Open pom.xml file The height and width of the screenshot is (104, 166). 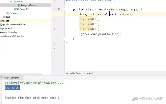coord(7,29)
